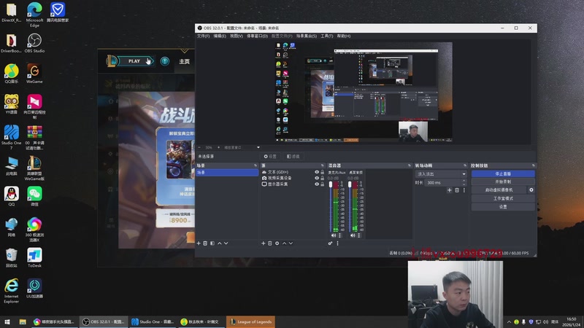Image resolution: width=584 pixels, height=328 pixels.
Task: Start virtual camera with 启动虚拟摄像机
Action: (x=499, y=190)
